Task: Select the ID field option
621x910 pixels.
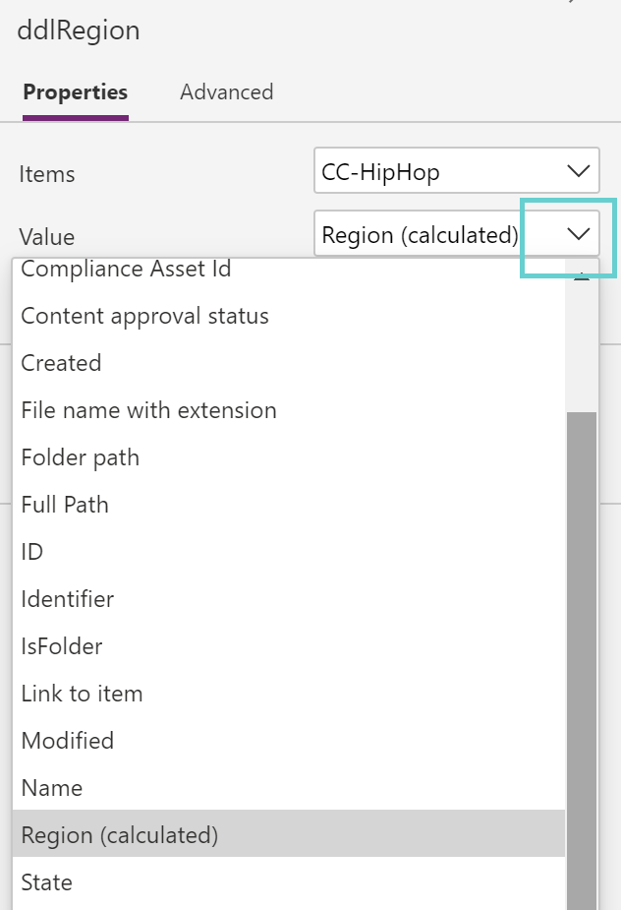Action: tap(31, 552)
